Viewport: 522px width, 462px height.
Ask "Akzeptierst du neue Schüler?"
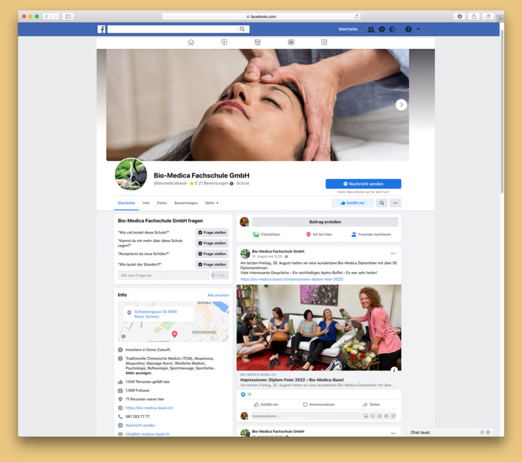click(212, 254)
